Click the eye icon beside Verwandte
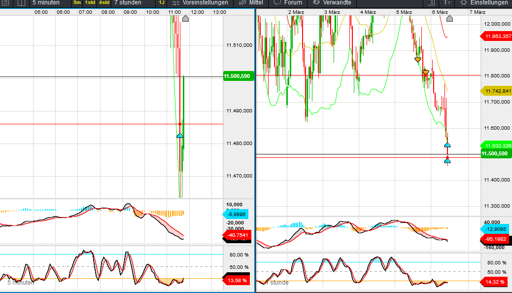Image resolution: width=512 pixels, height=293 pixels. 316,2
